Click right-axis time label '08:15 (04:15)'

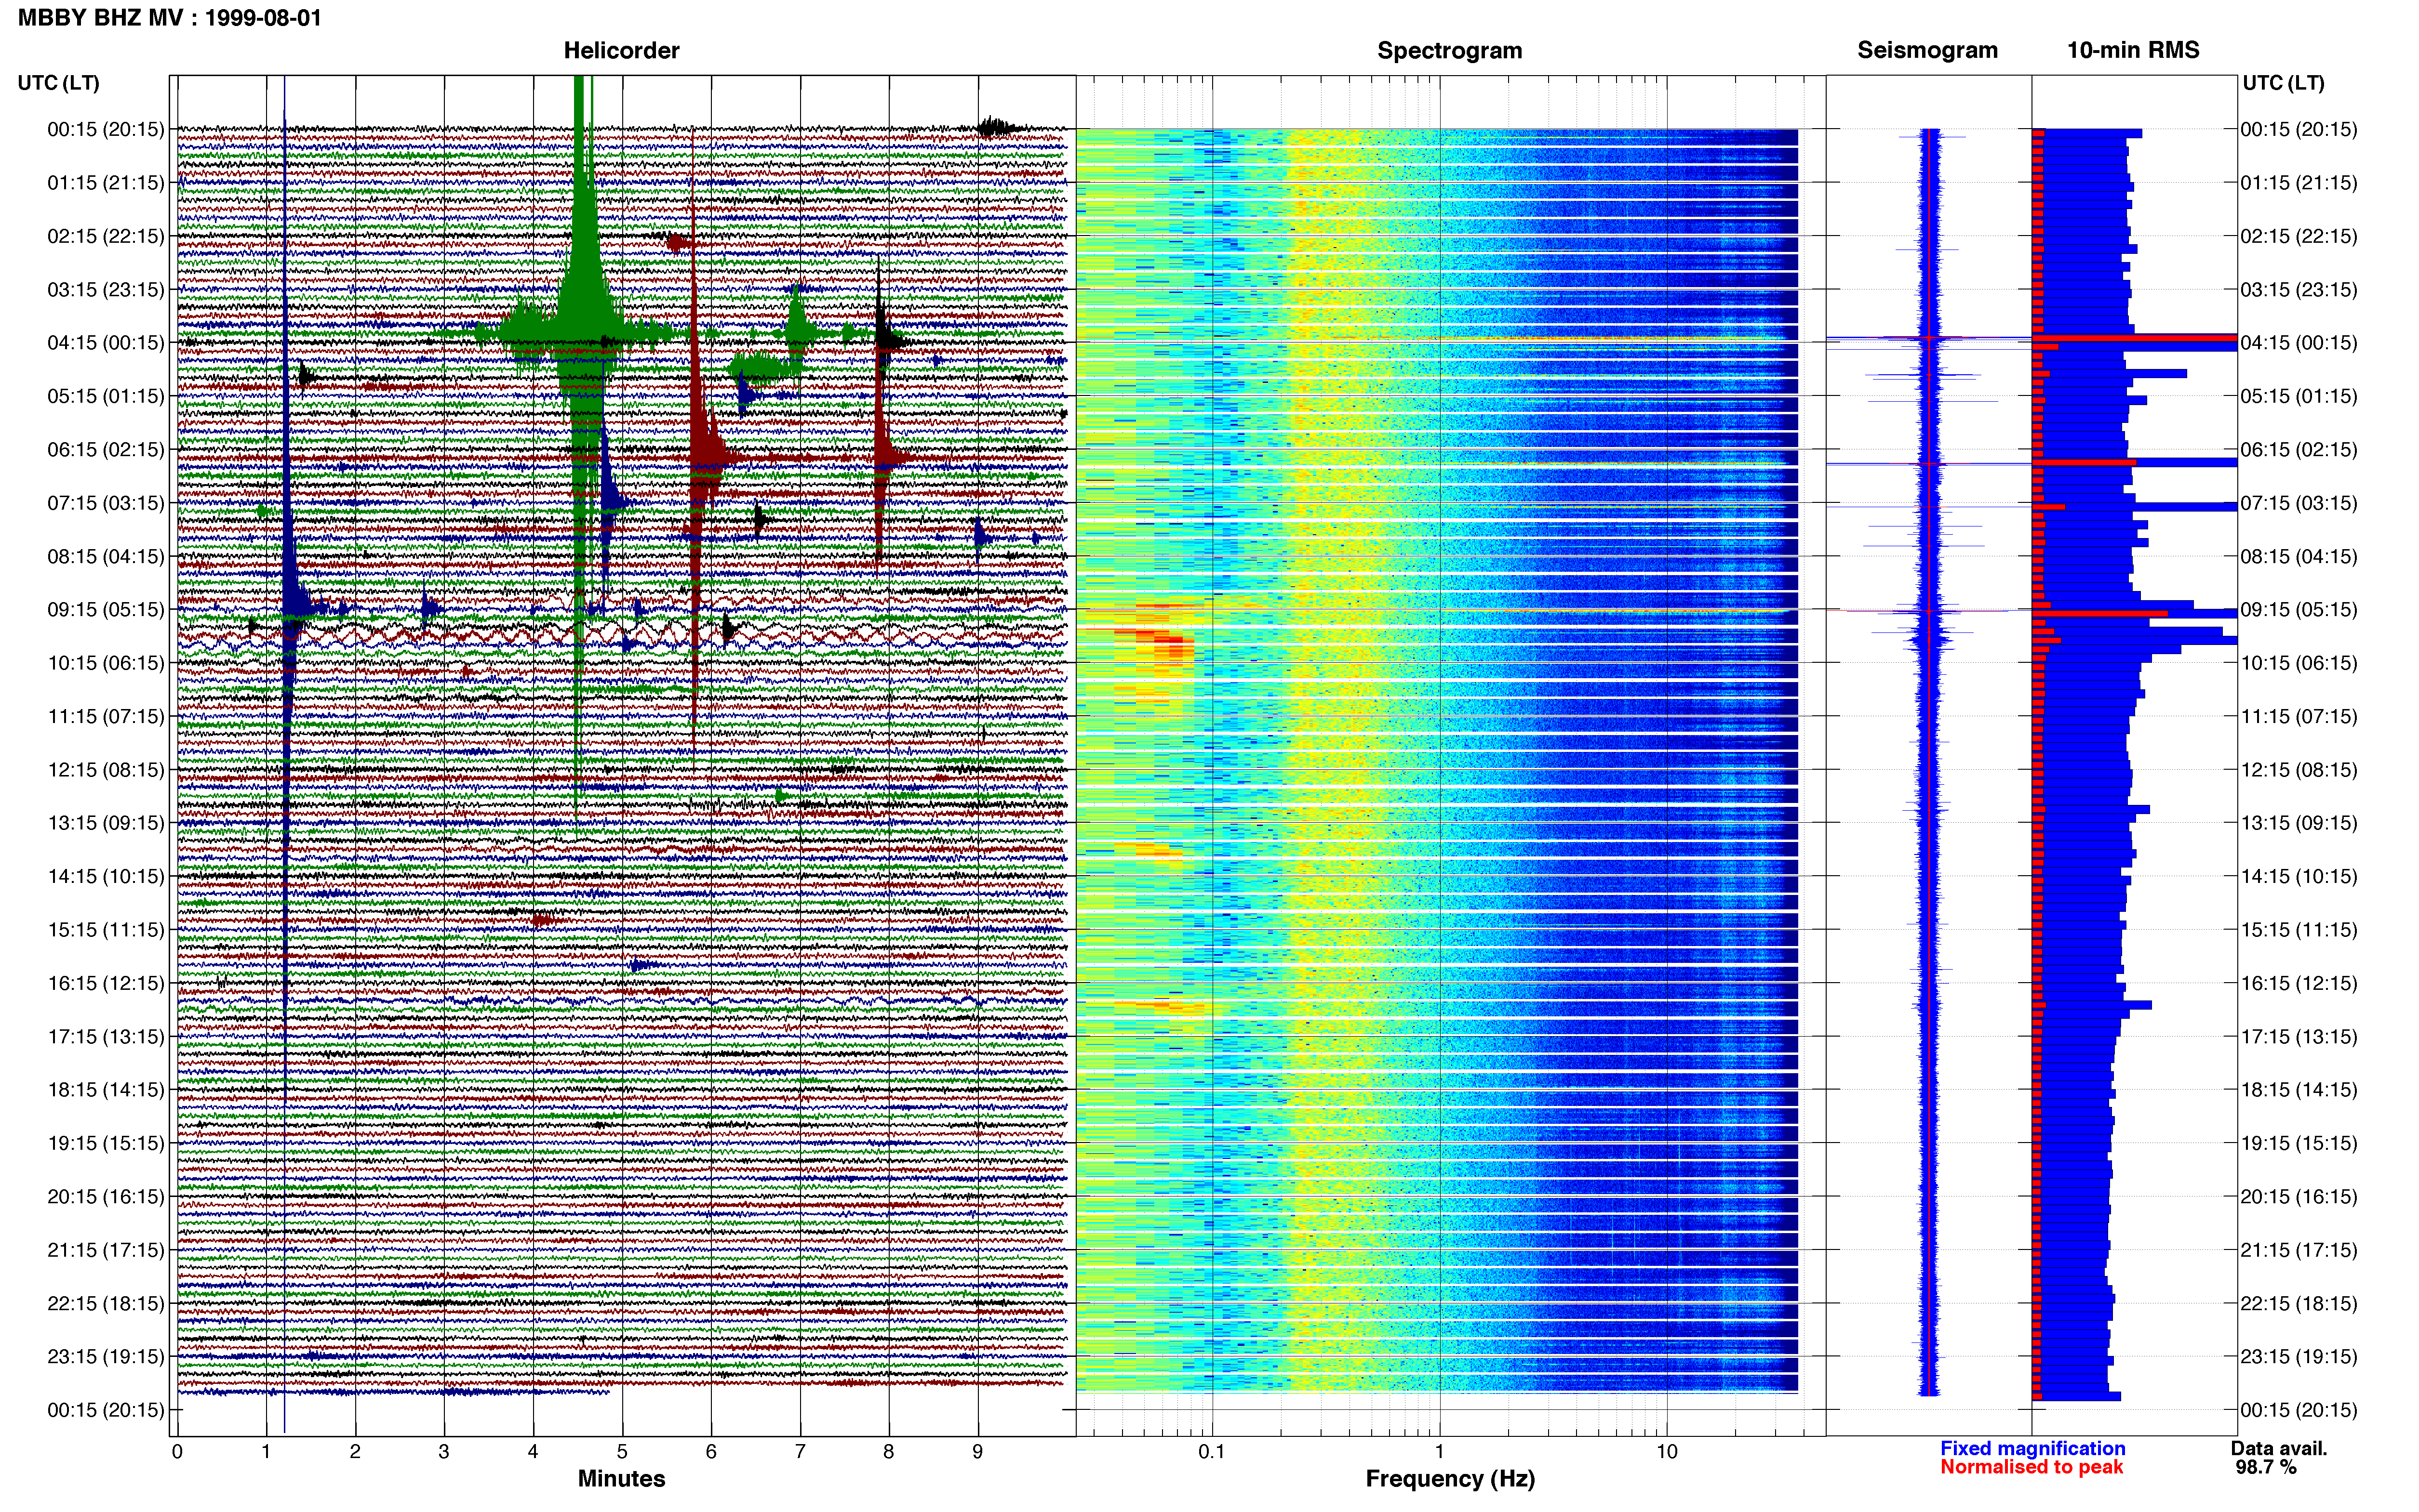[x=2299, y=556]
